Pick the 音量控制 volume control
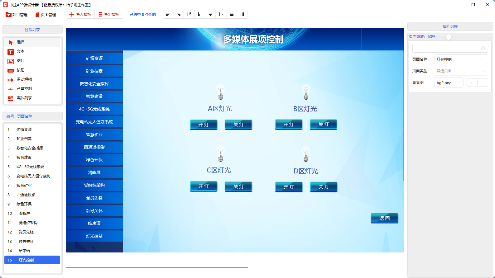Screen dimensions: 495x278 (x=32, y=89)
